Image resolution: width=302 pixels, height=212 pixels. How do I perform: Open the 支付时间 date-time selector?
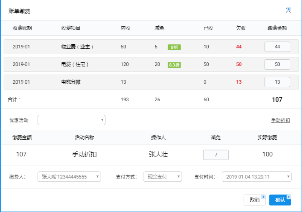(256, 177)
